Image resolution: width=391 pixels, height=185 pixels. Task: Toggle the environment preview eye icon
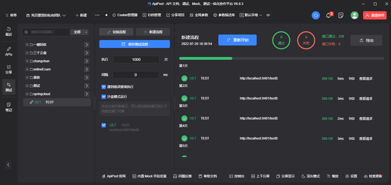tap(268, 15)
